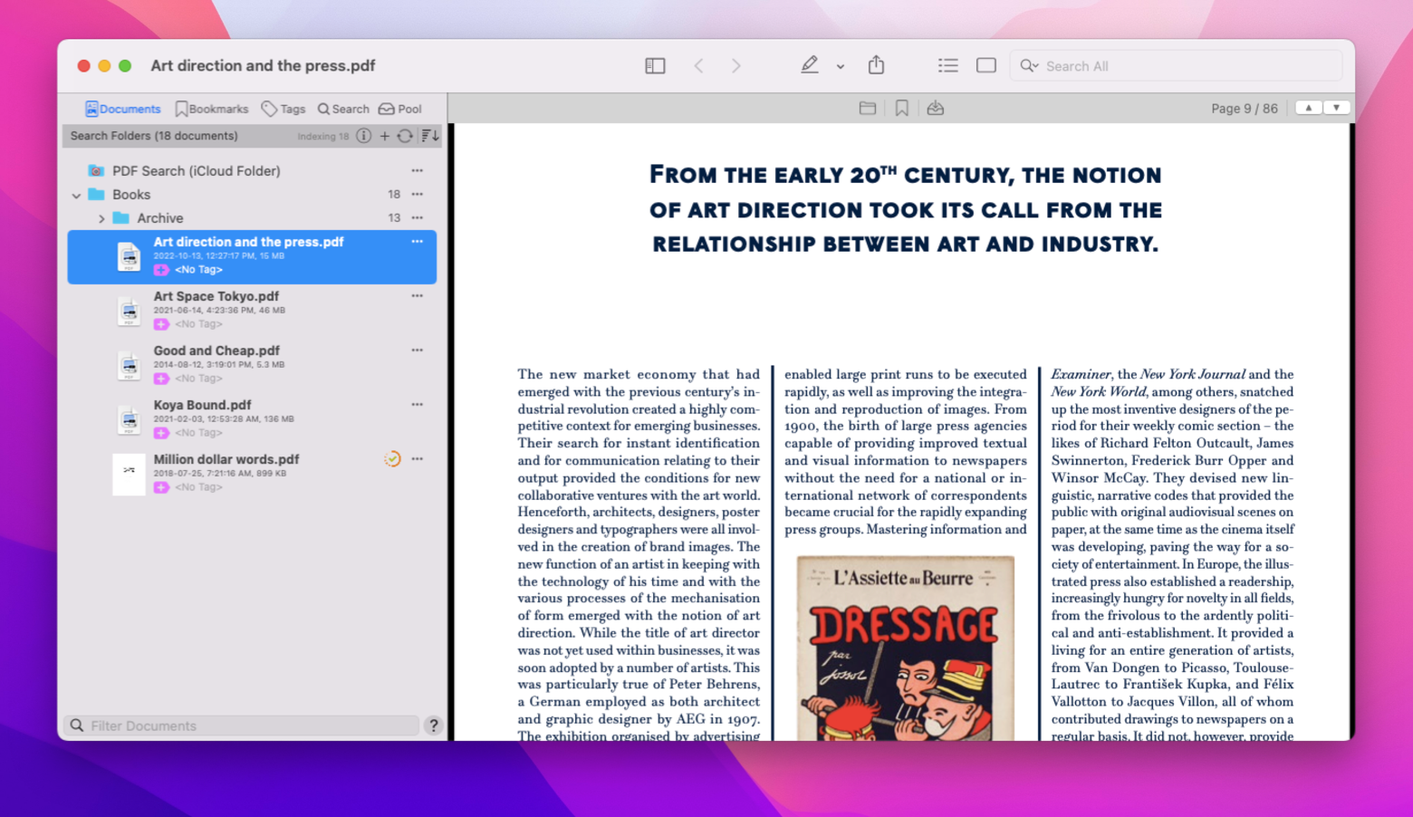Open the markup tool dropdown arrow

tap(841, 66)
